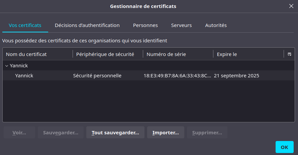
Task: Click the Numéro de série column header
Action: coord(178,54)
